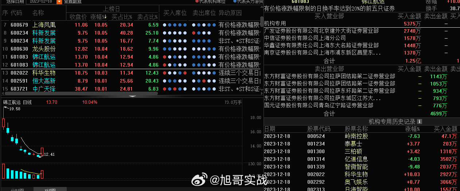The width and height of the screenshot is (460, 191).
Task: Select row 12 锦江航运
Action: pos(131,65)
